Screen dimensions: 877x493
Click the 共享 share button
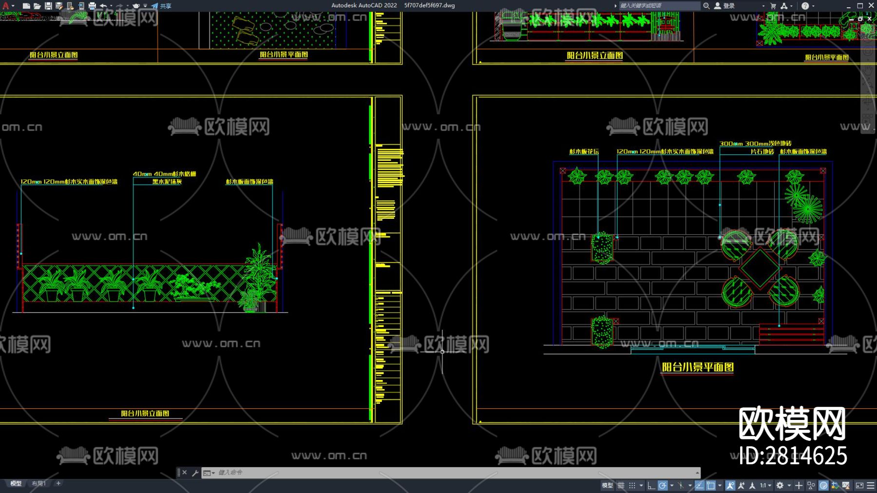[x=162, y=6]
